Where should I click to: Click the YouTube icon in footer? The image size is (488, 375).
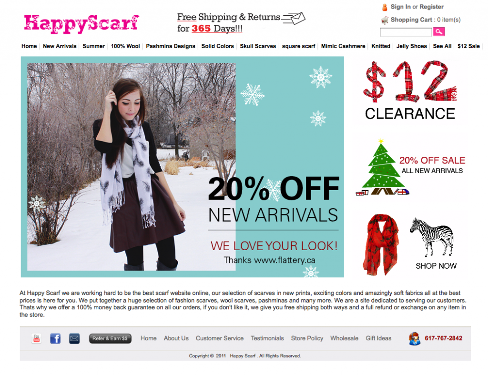36,338
